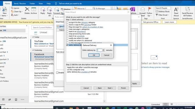The width and height of the screenshot is (195, 109).
Task: Click the OneNote icon in ribbon
Action: [133, 9]
